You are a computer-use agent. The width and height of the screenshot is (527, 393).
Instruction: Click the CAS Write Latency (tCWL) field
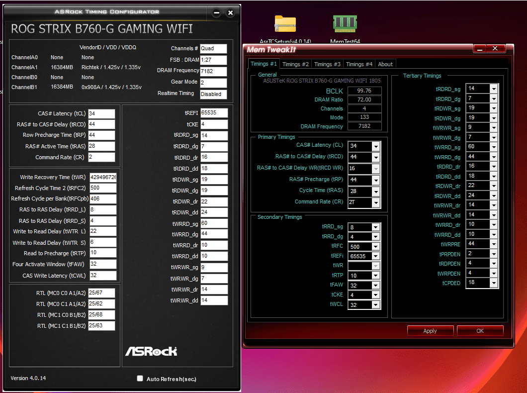tap(103, 275)
